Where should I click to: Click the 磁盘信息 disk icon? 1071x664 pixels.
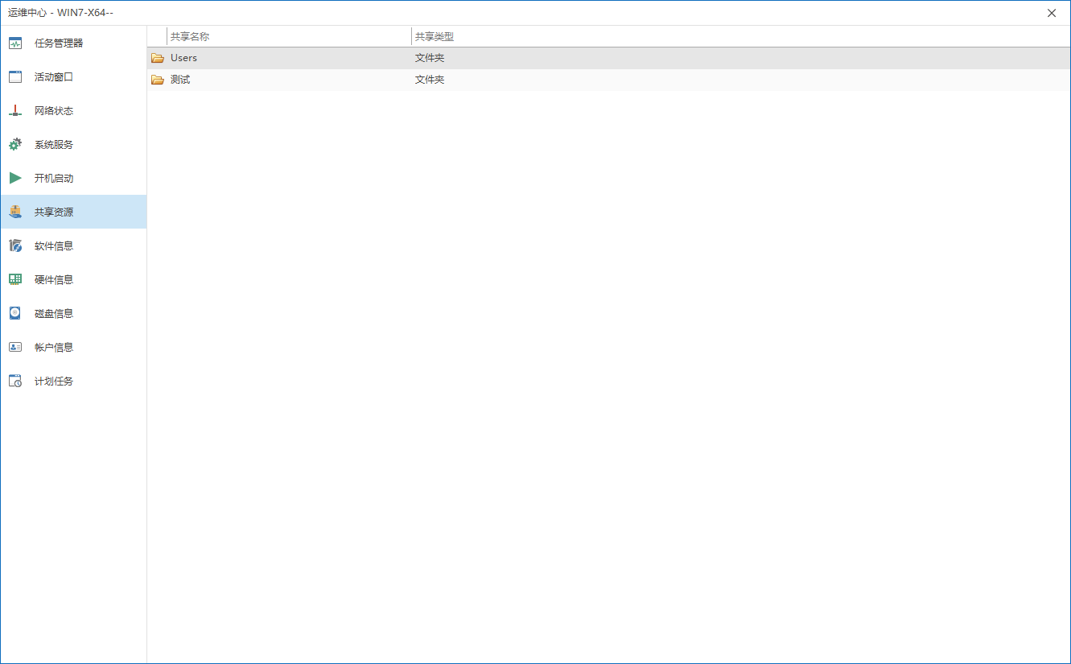pyautogui.click(x=15, y=313)
